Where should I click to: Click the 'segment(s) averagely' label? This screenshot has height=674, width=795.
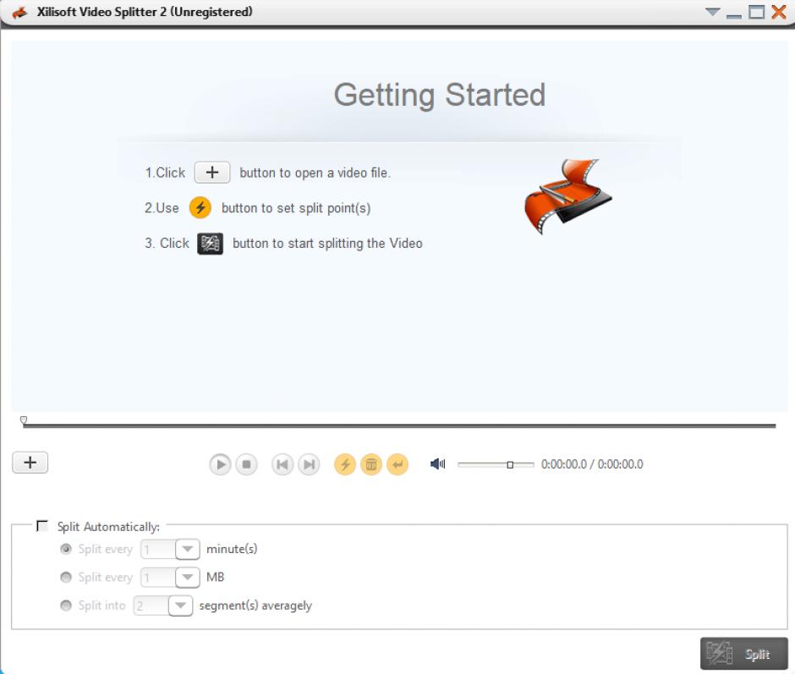click(255, 606)
